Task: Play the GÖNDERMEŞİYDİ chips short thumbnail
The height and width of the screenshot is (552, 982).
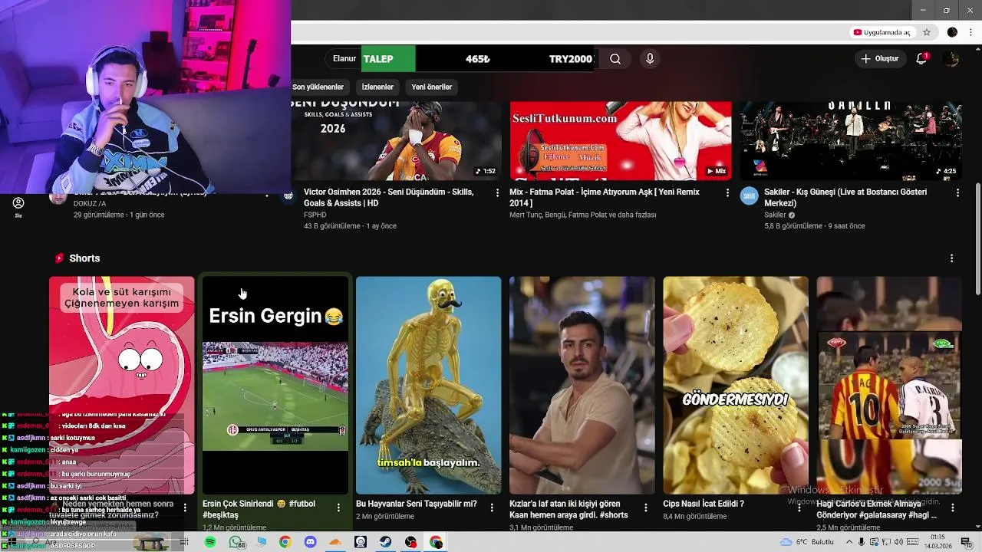Action: pos(736,385)
